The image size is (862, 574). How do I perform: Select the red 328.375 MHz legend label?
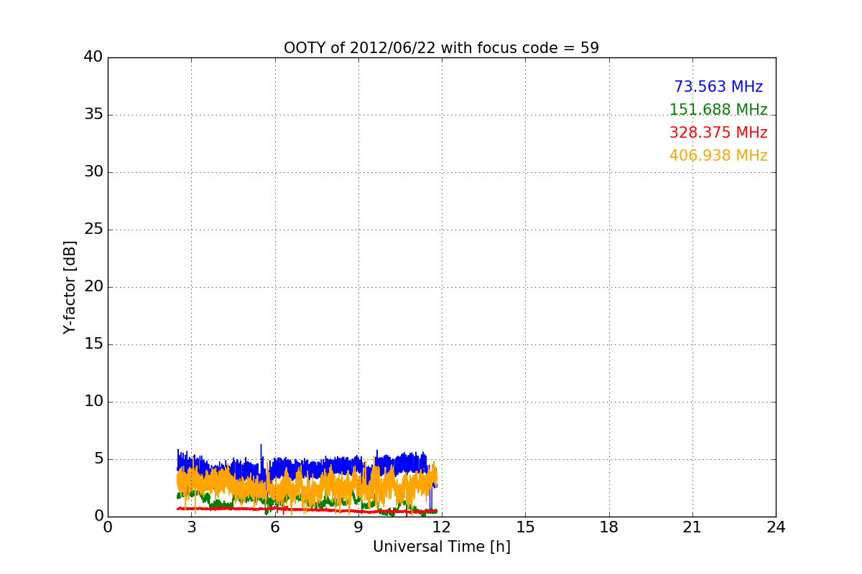(718, 133)
